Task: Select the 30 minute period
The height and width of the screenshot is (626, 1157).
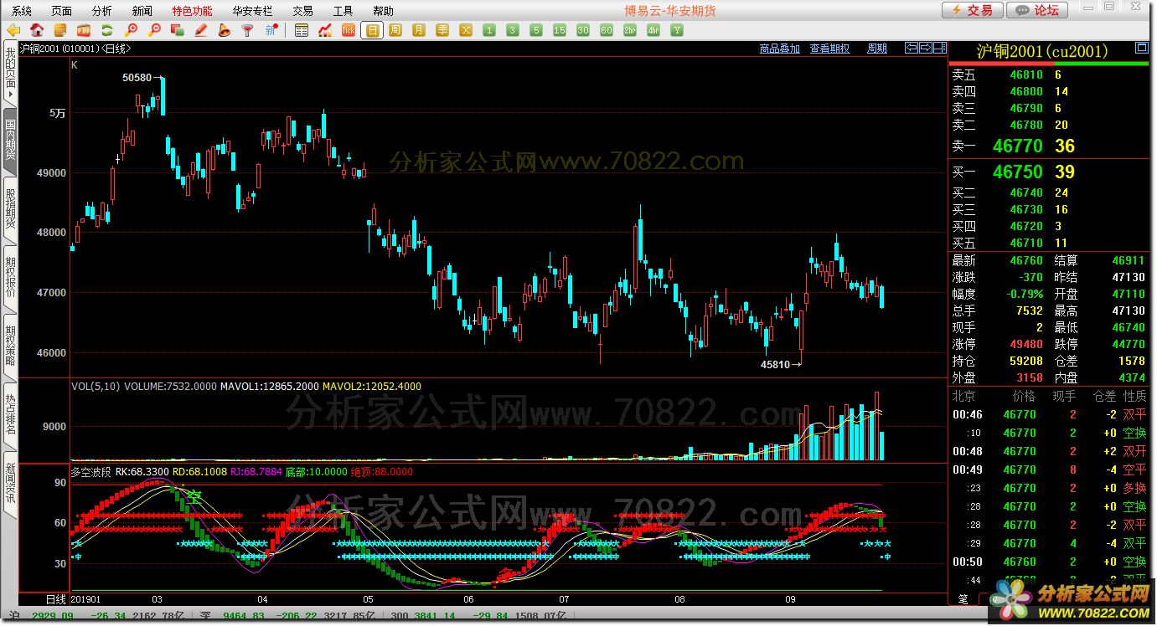Action: point(583,30)
